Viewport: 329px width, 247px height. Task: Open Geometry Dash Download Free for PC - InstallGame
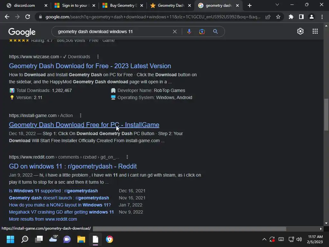pyautogui.click(x=84, y=125)
